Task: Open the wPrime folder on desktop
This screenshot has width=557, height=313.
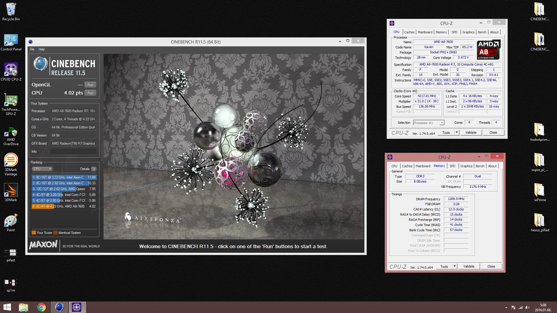Action: point(540,192)
